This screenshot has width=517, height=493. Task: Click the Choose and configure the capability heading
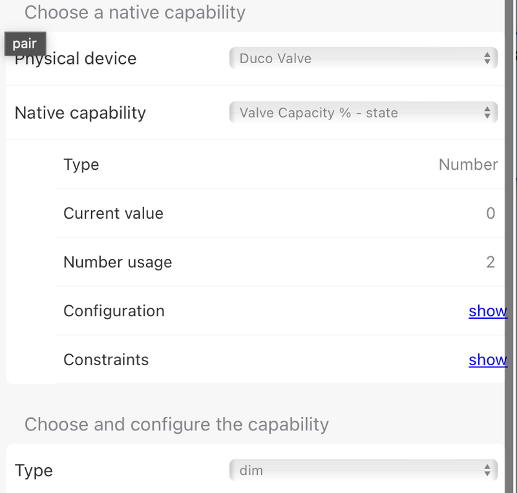176,424
